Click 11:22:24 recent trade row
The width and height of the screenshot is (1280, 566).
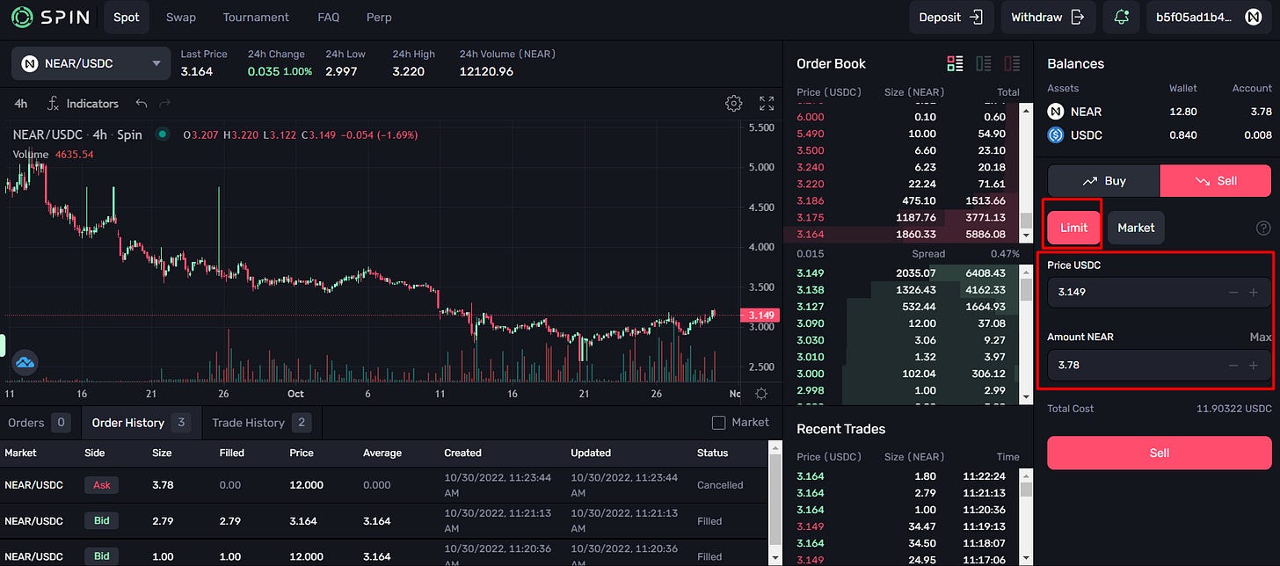click(x=908, y=475)
